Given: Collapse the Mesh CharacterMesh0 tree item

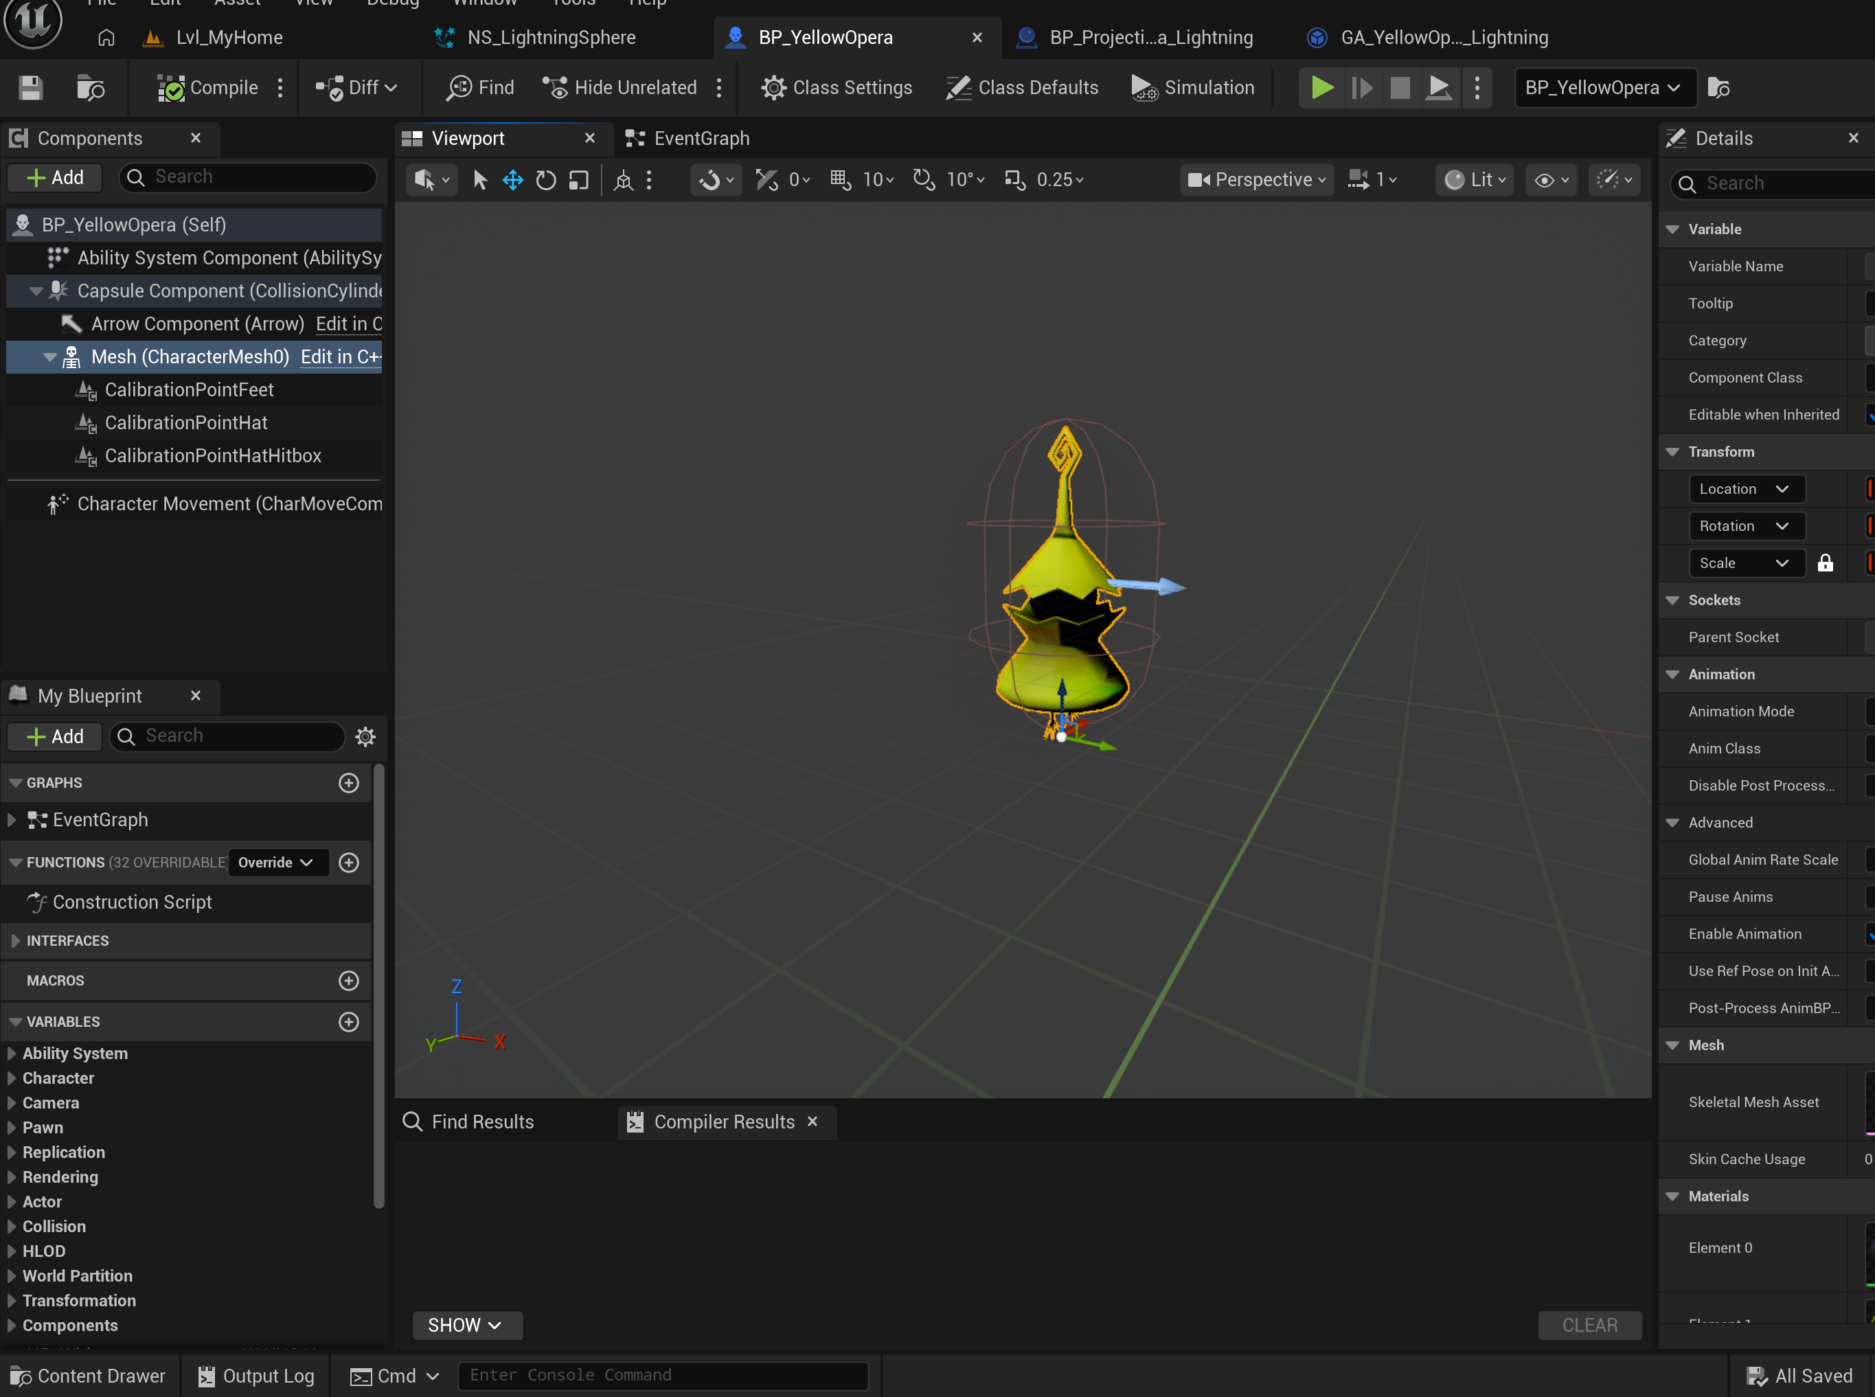Looking at the screenshot, I should tap(50, 357).
